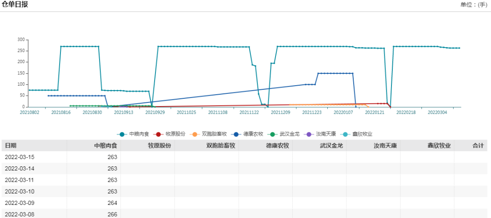The image size is (491, 218).
Task: Click x-axis label 20211108
Action: pos(218,112)
